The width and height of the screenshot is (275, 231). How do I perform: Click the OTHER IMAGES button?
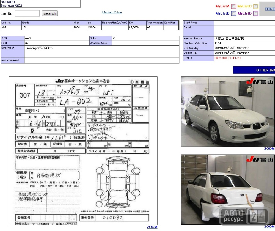click(254, 70)
